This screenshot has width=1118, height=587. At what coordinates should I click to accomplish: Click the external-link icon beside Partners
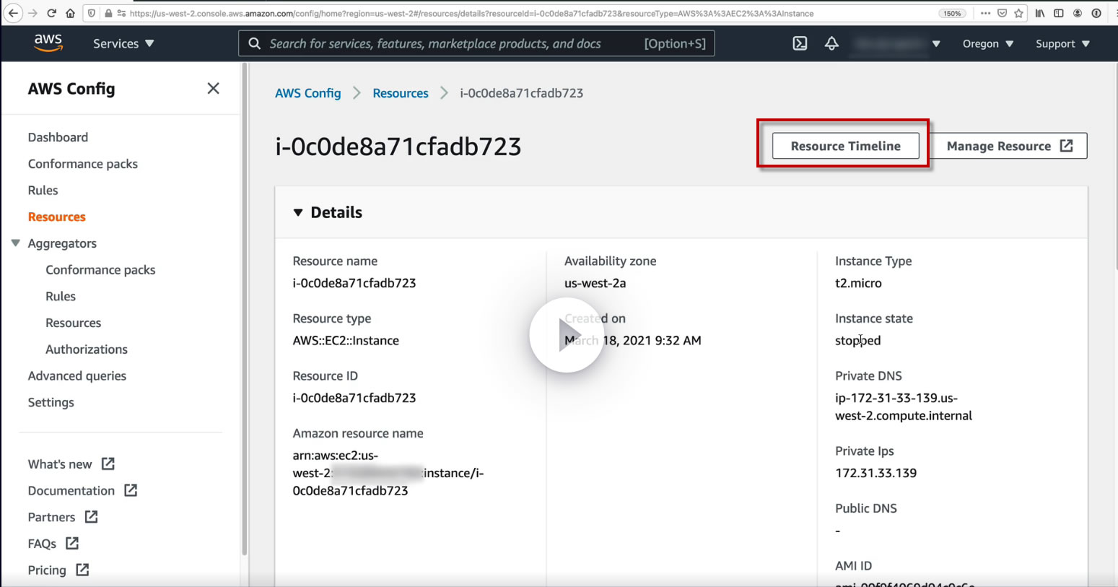point(92,516)
